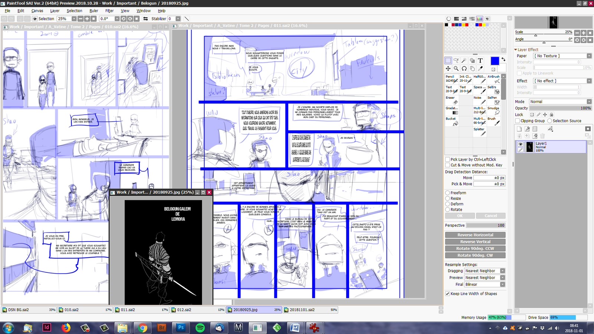Select the Shape tool
The image size is (594, 334).
pyautogui.click(x=472, y=60)
